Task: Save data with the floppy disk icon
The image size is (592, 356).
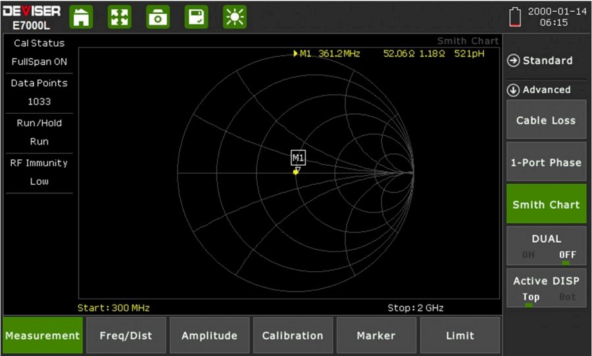Action: [x=196, y=17]
